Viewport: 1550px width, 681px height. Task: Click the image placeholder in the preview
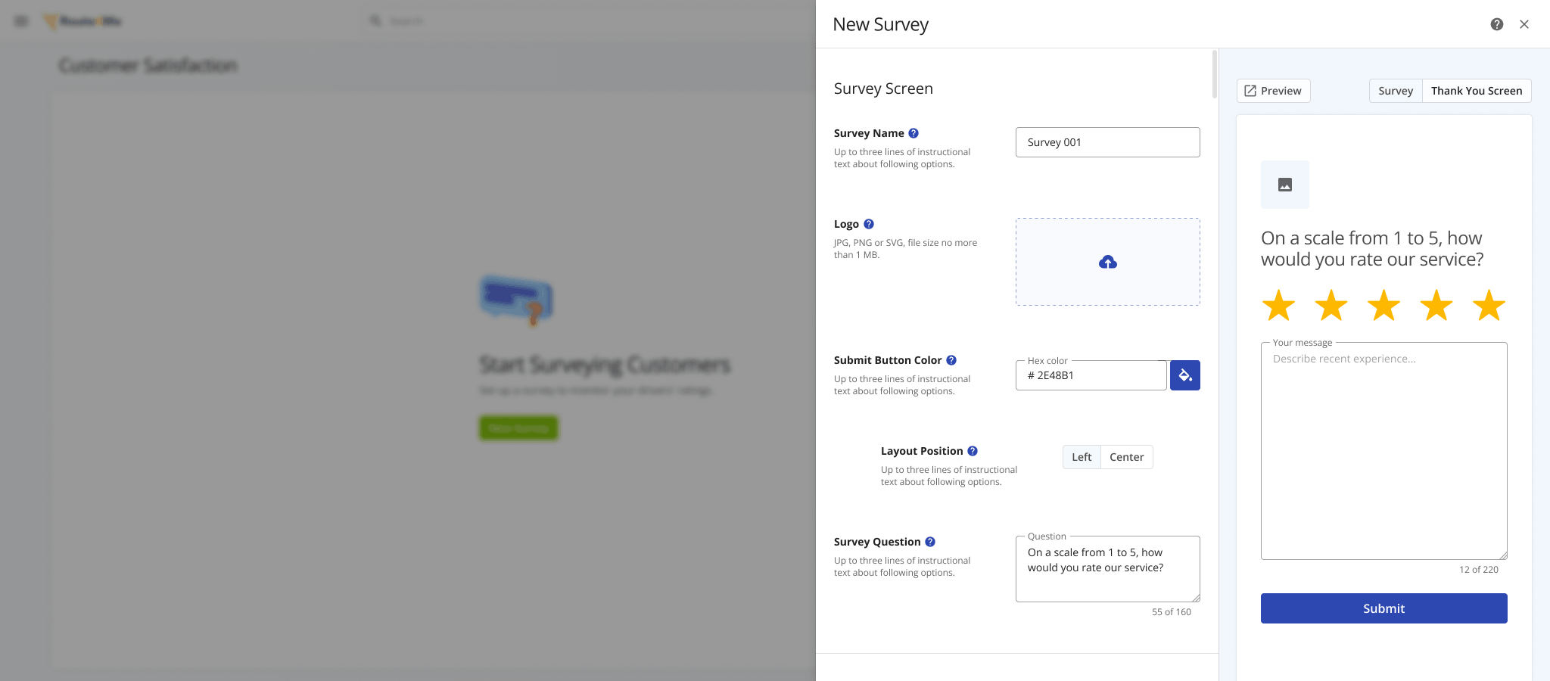1284,185
